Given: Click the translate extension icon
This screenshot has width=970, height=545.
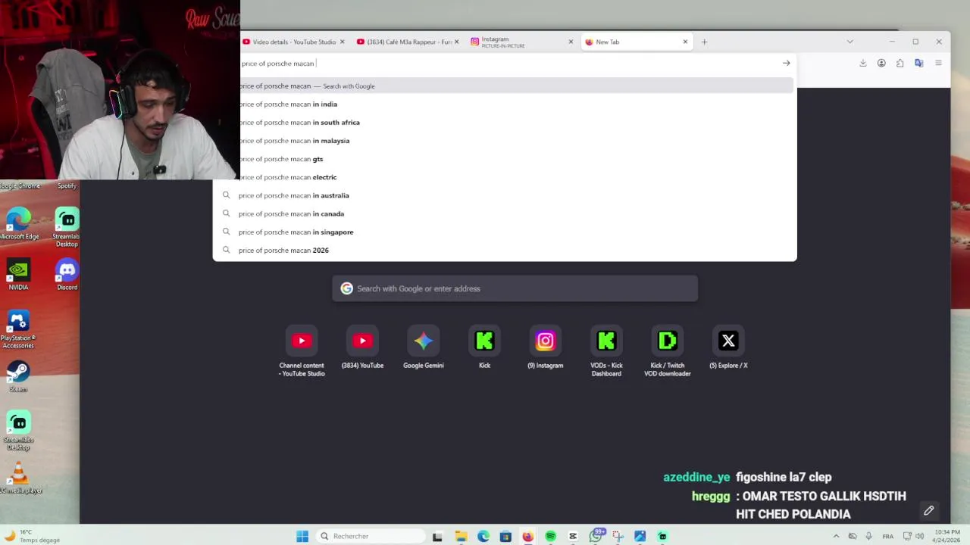Looking at the screenshot, I should pos(918,64).
